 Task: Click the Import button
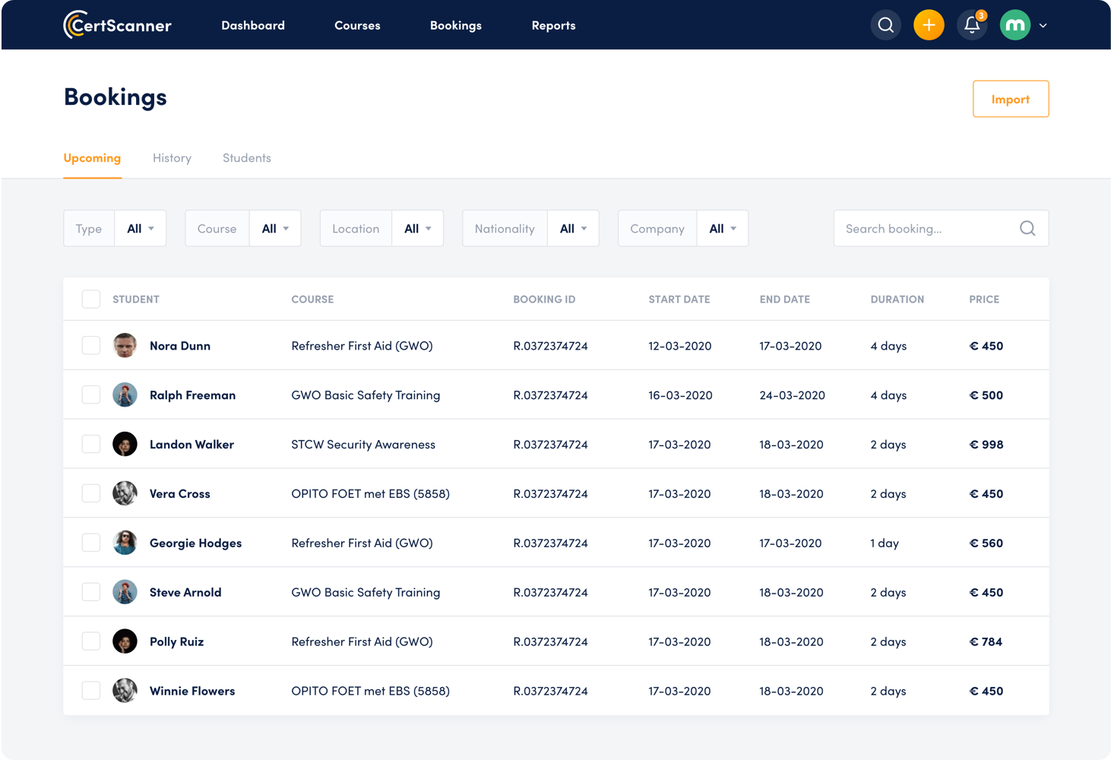(x=1011, y=99)
